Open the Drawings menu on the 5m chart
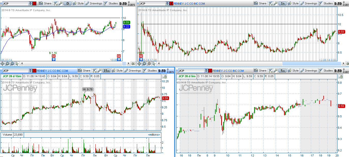 pos(309,71)
